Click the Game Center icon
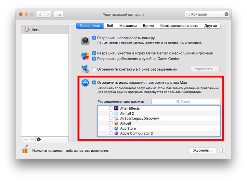Viewport: 247px width, 181px height. tap(85, 56)
